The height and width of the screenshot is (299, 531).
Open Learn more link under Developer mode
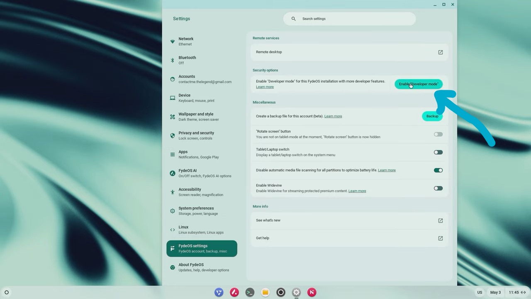[265, 87]
